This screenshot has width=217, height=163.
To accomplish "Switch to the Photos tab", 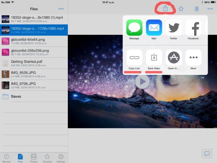I will pos(34,158).
